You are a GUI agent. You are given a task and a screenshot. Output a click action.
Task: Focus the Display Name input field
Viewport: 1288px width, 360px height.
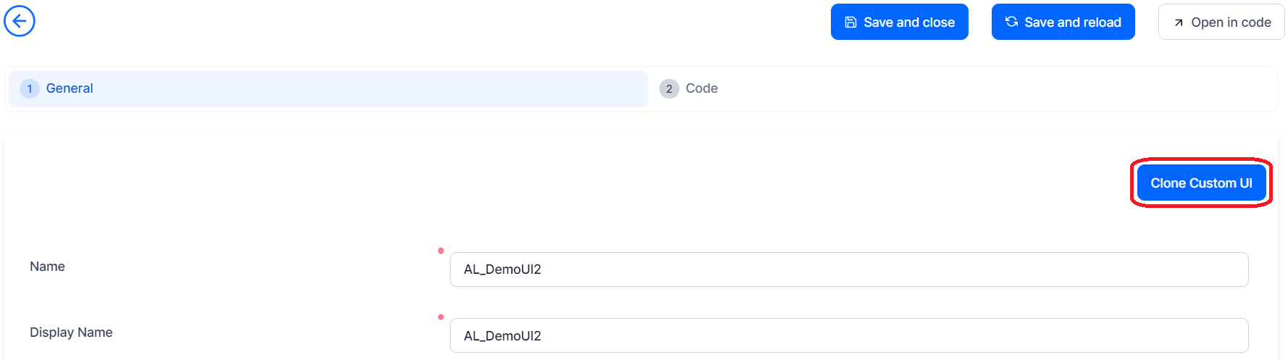(x=848, y=335)
